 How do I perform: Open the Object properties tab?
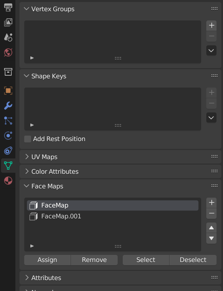[x=8, y=91]
